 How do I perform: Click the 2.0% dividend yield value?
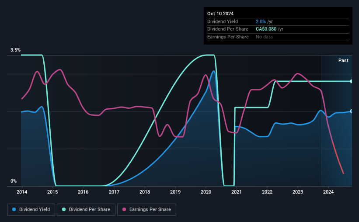[261, 21]
